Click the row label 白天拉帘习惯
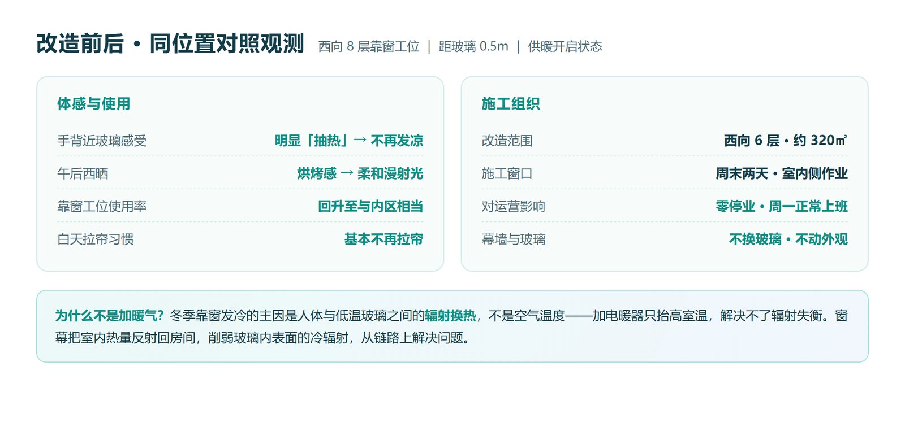Image resolution: width=905 pixels, height=427 pixels. pyautogui.click(x=96, y=239)
